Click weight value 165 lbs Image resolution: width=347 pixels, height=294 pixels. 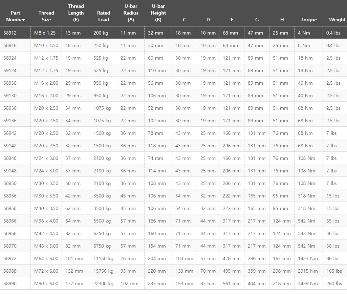pos(334,271)
